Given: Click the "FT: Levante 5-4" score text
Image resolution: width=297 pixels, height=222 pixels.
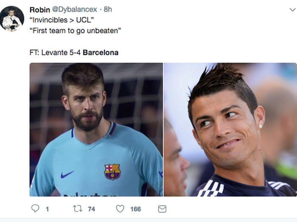Looking at the screenshot, I should (x=55, y=52).
